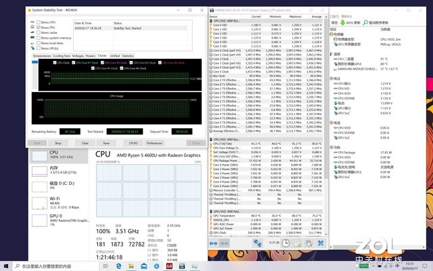Open the Preferences dialog button
The height and width of the screenshot is (271, 433).
pyautogui.click(x=154, y=143)
